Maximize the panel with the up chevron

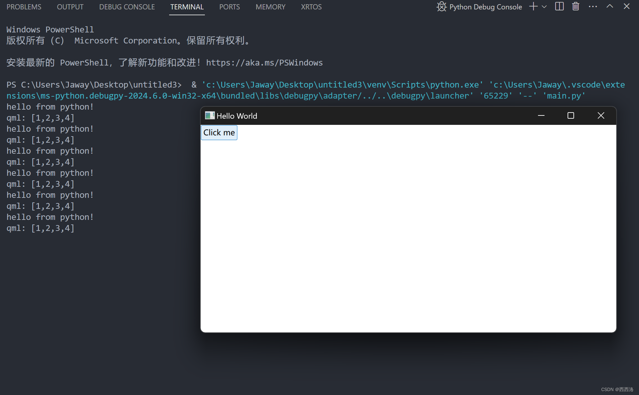point(610,7)
